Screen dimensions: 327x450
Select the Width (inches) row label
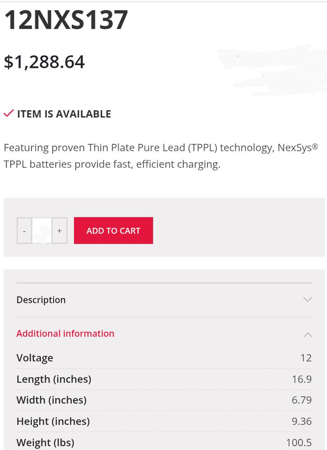pyautogui.click(x=52, y=400)
